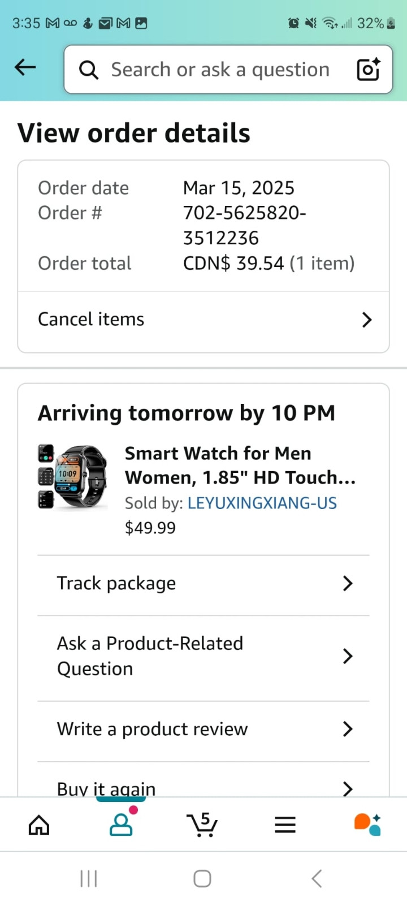407x905 pixels.
Task: Select Write a product review
Action: [x=152, y=730]
